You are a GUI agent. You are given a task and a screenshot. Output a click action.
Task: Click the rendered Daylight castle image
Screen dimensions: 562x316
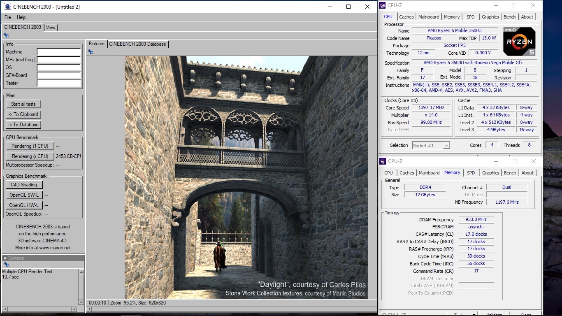246,177
